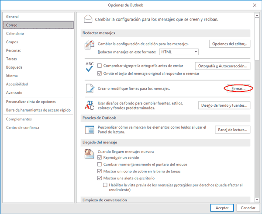Image resolution: width=262 pixels, height=214 pixels.
Task: Open Accesibilidad options
Action: tap(38, 84)
